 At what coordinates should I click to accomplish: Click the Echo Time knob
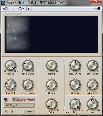pyautogui.click(x=92, y=85)
